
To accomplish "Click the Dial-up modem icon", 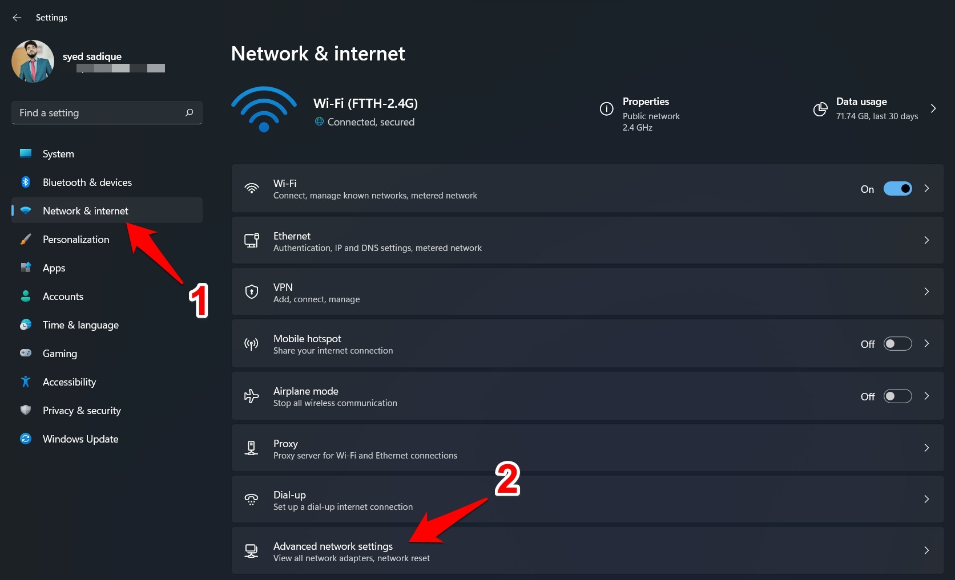I will pyautogui.click(x=251, y=499).
